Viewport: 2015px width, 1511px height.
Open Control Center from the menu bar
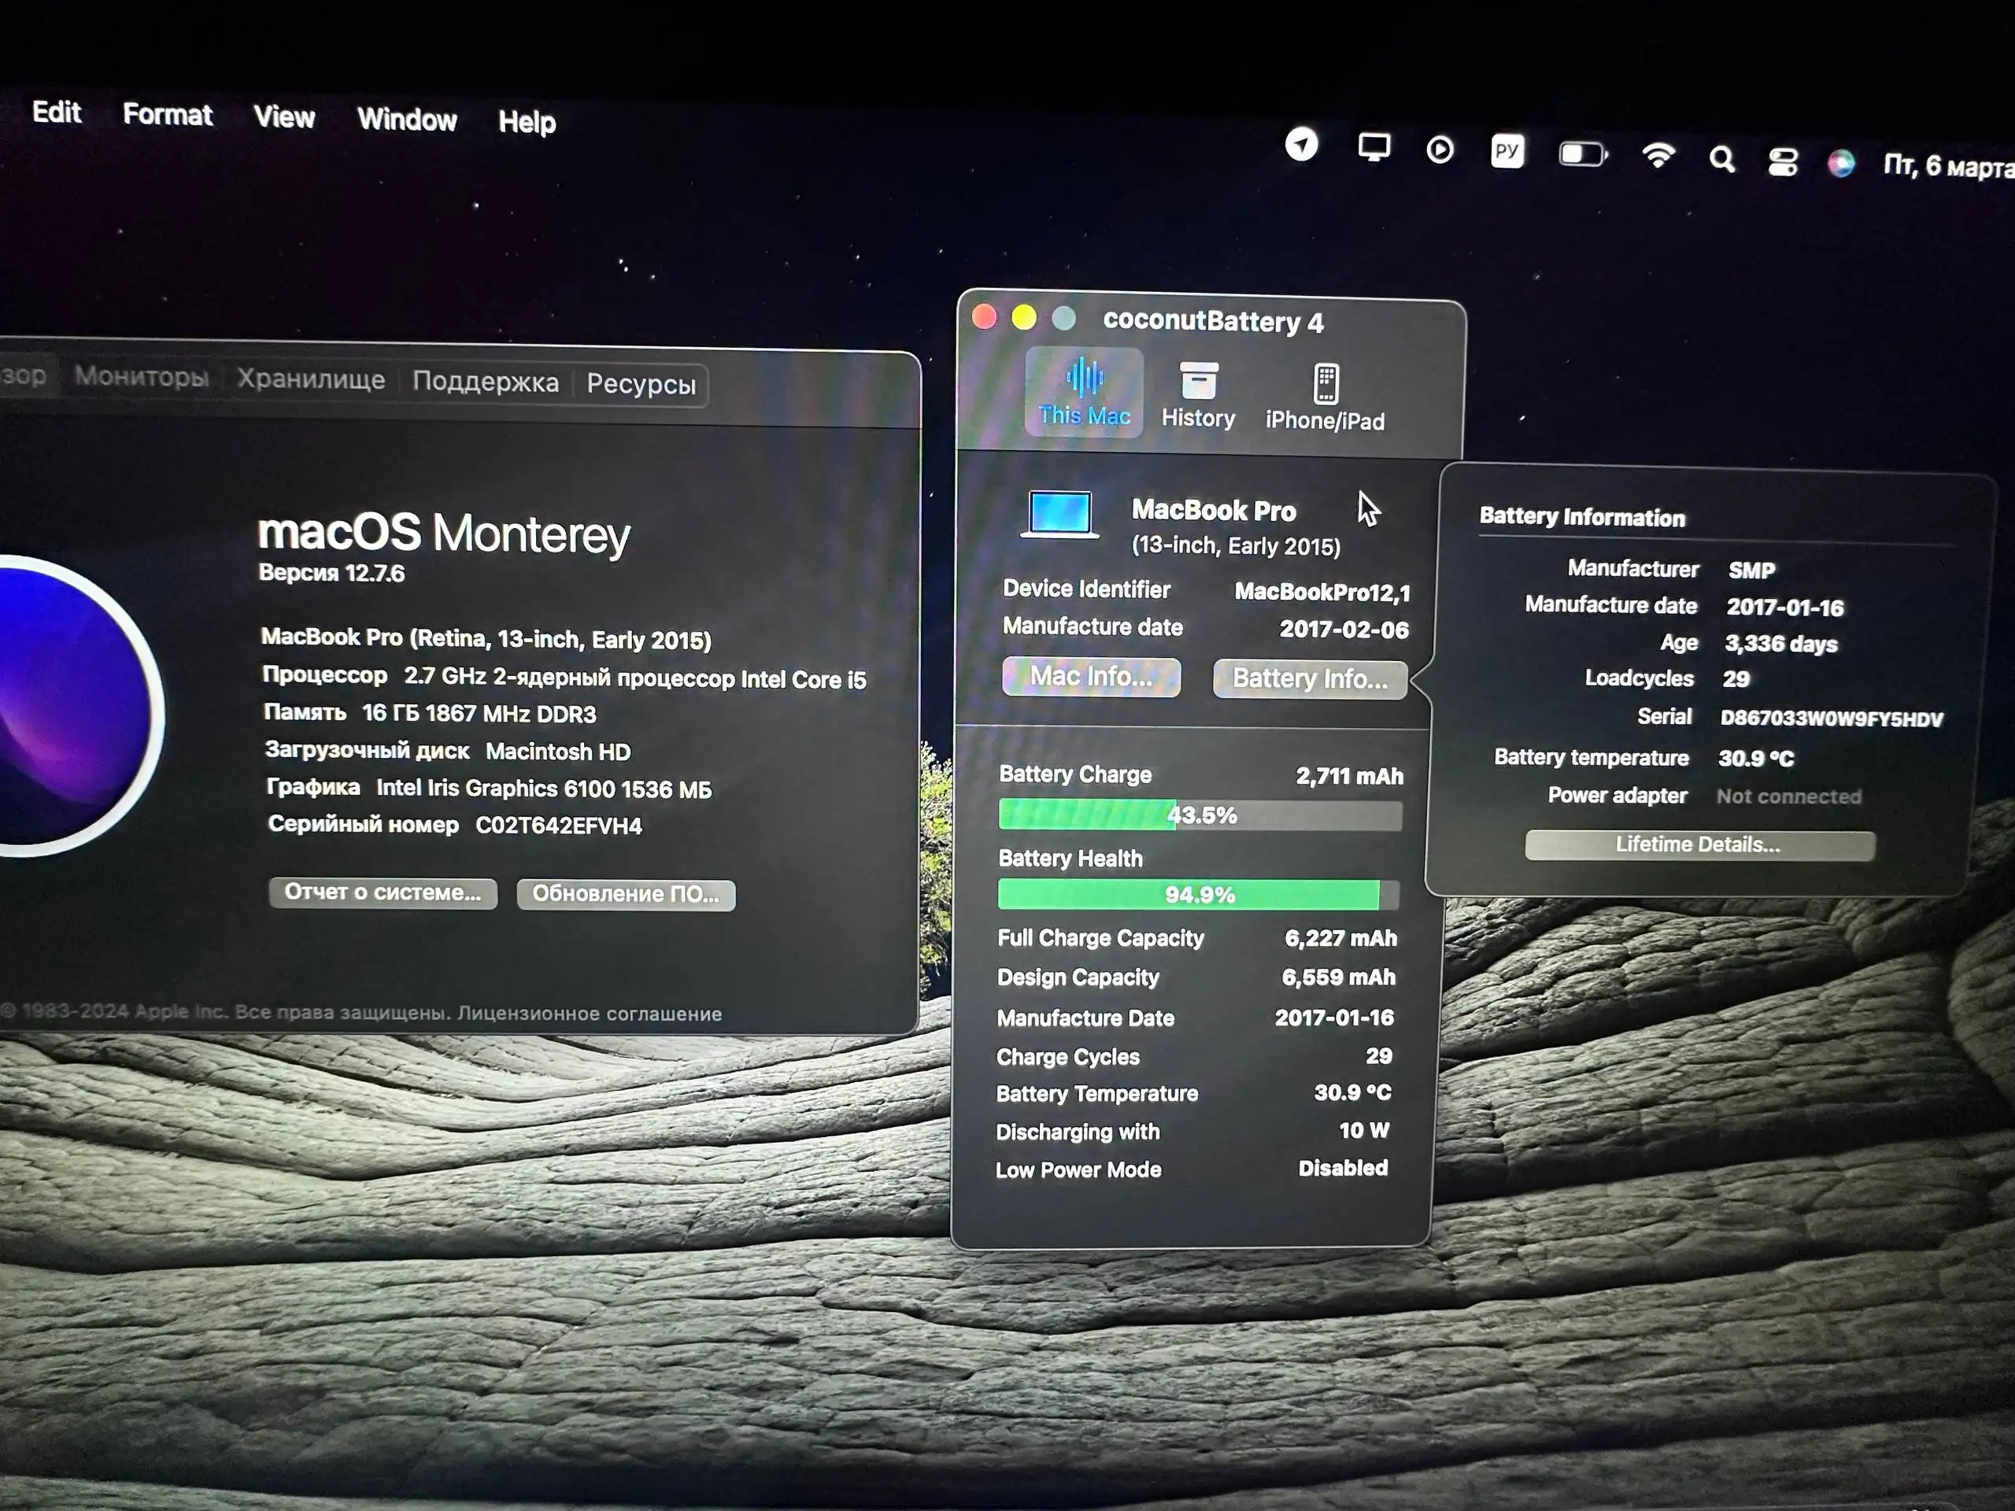(x=1782, y=161)
